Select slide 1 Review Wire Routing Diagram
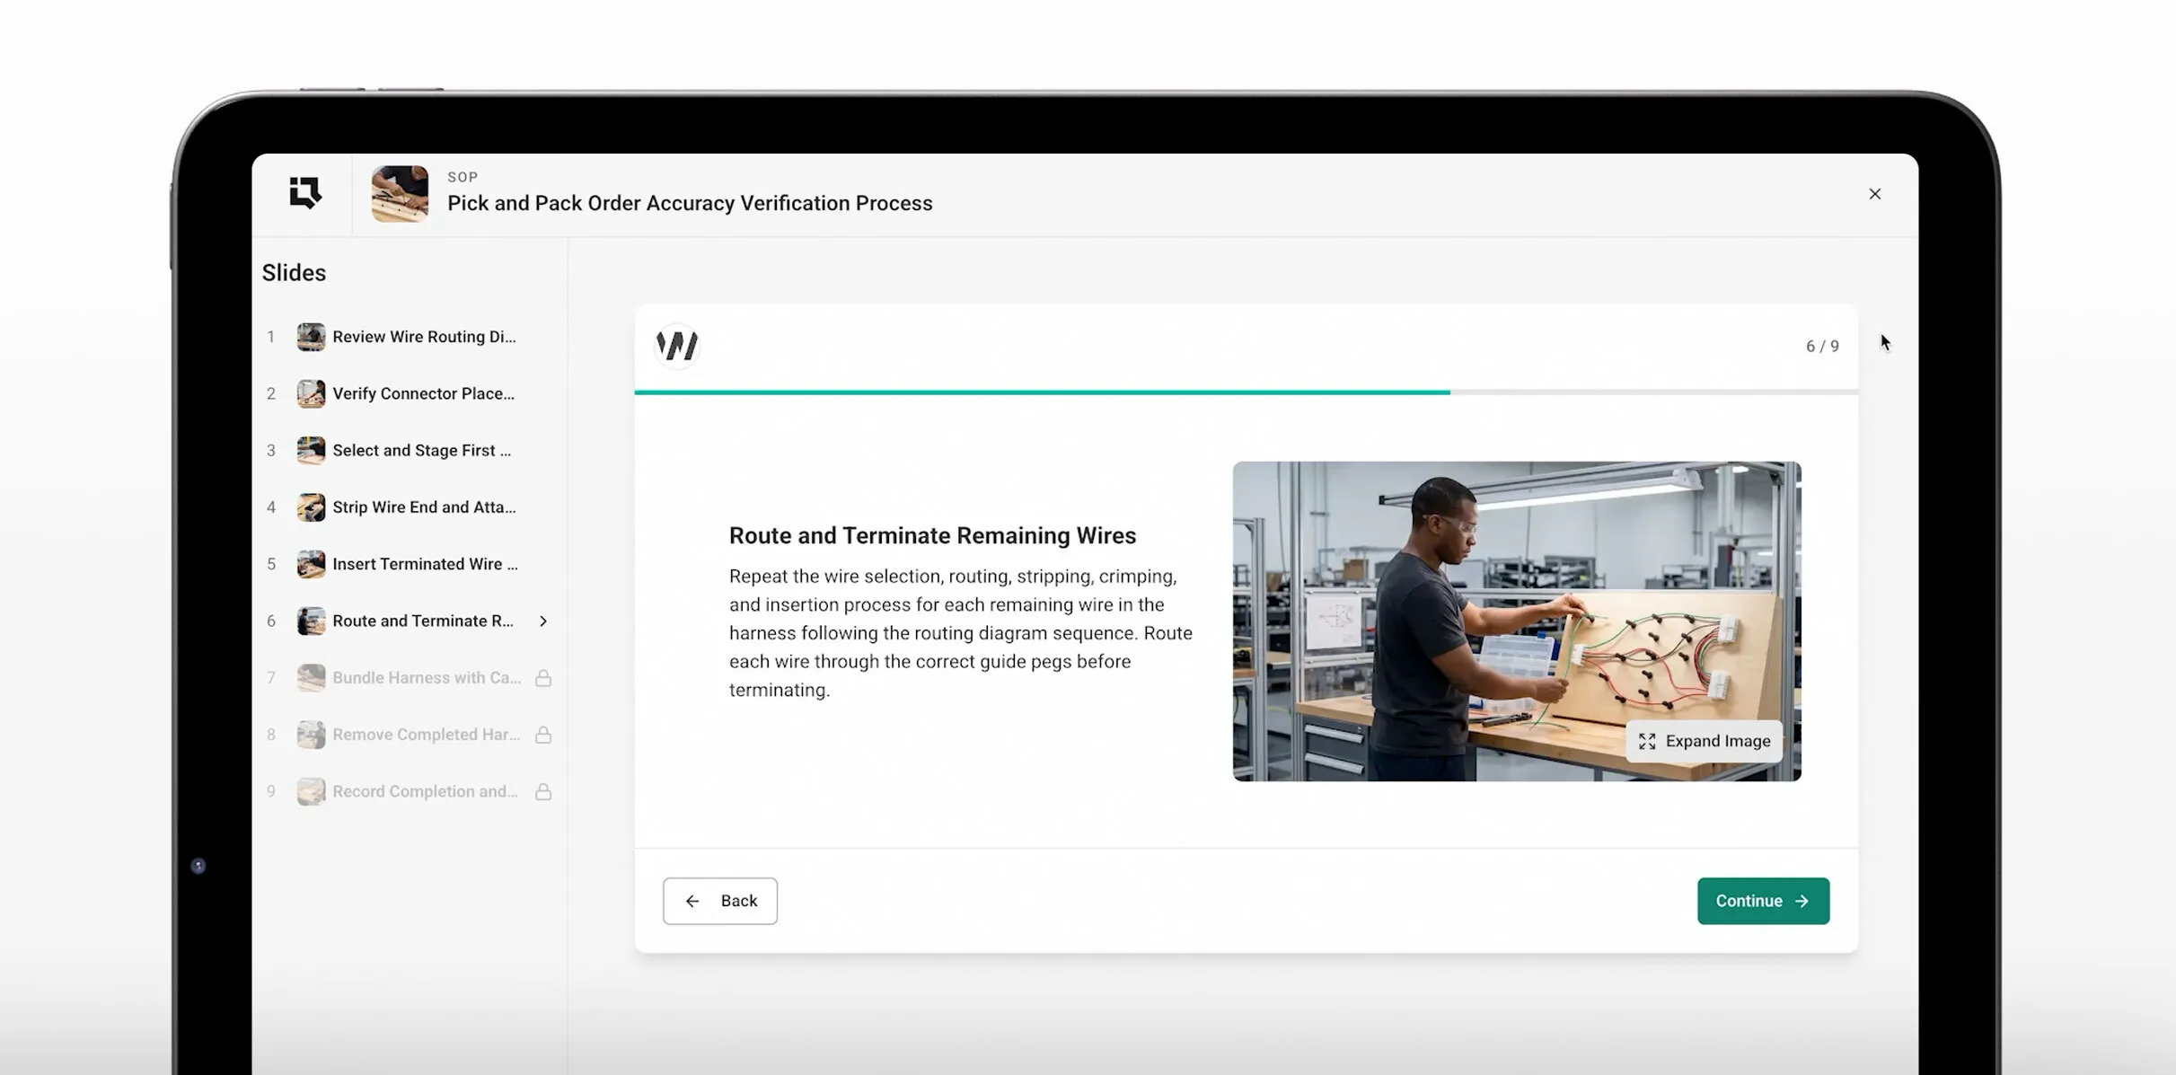 click(x=409, y=337)
